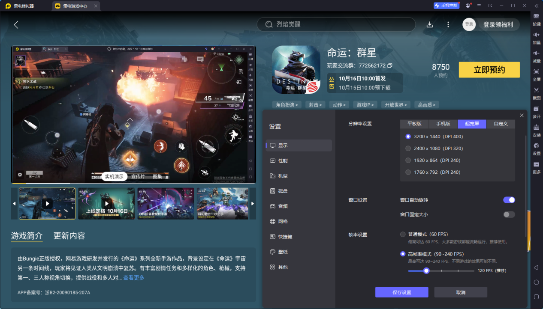Click 安装 APK install sidebar icon
Viewport: 543px width, 309px height.
[x=536, y=130]
